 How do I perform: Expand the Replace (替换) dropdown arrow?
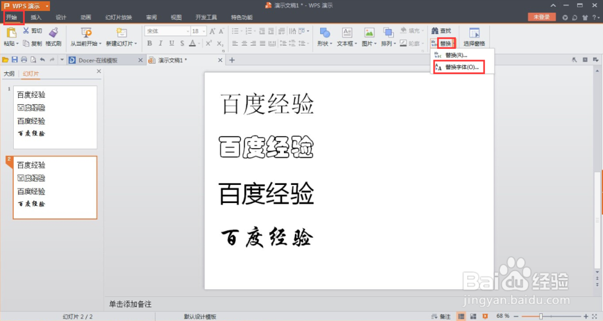(453, 44)
